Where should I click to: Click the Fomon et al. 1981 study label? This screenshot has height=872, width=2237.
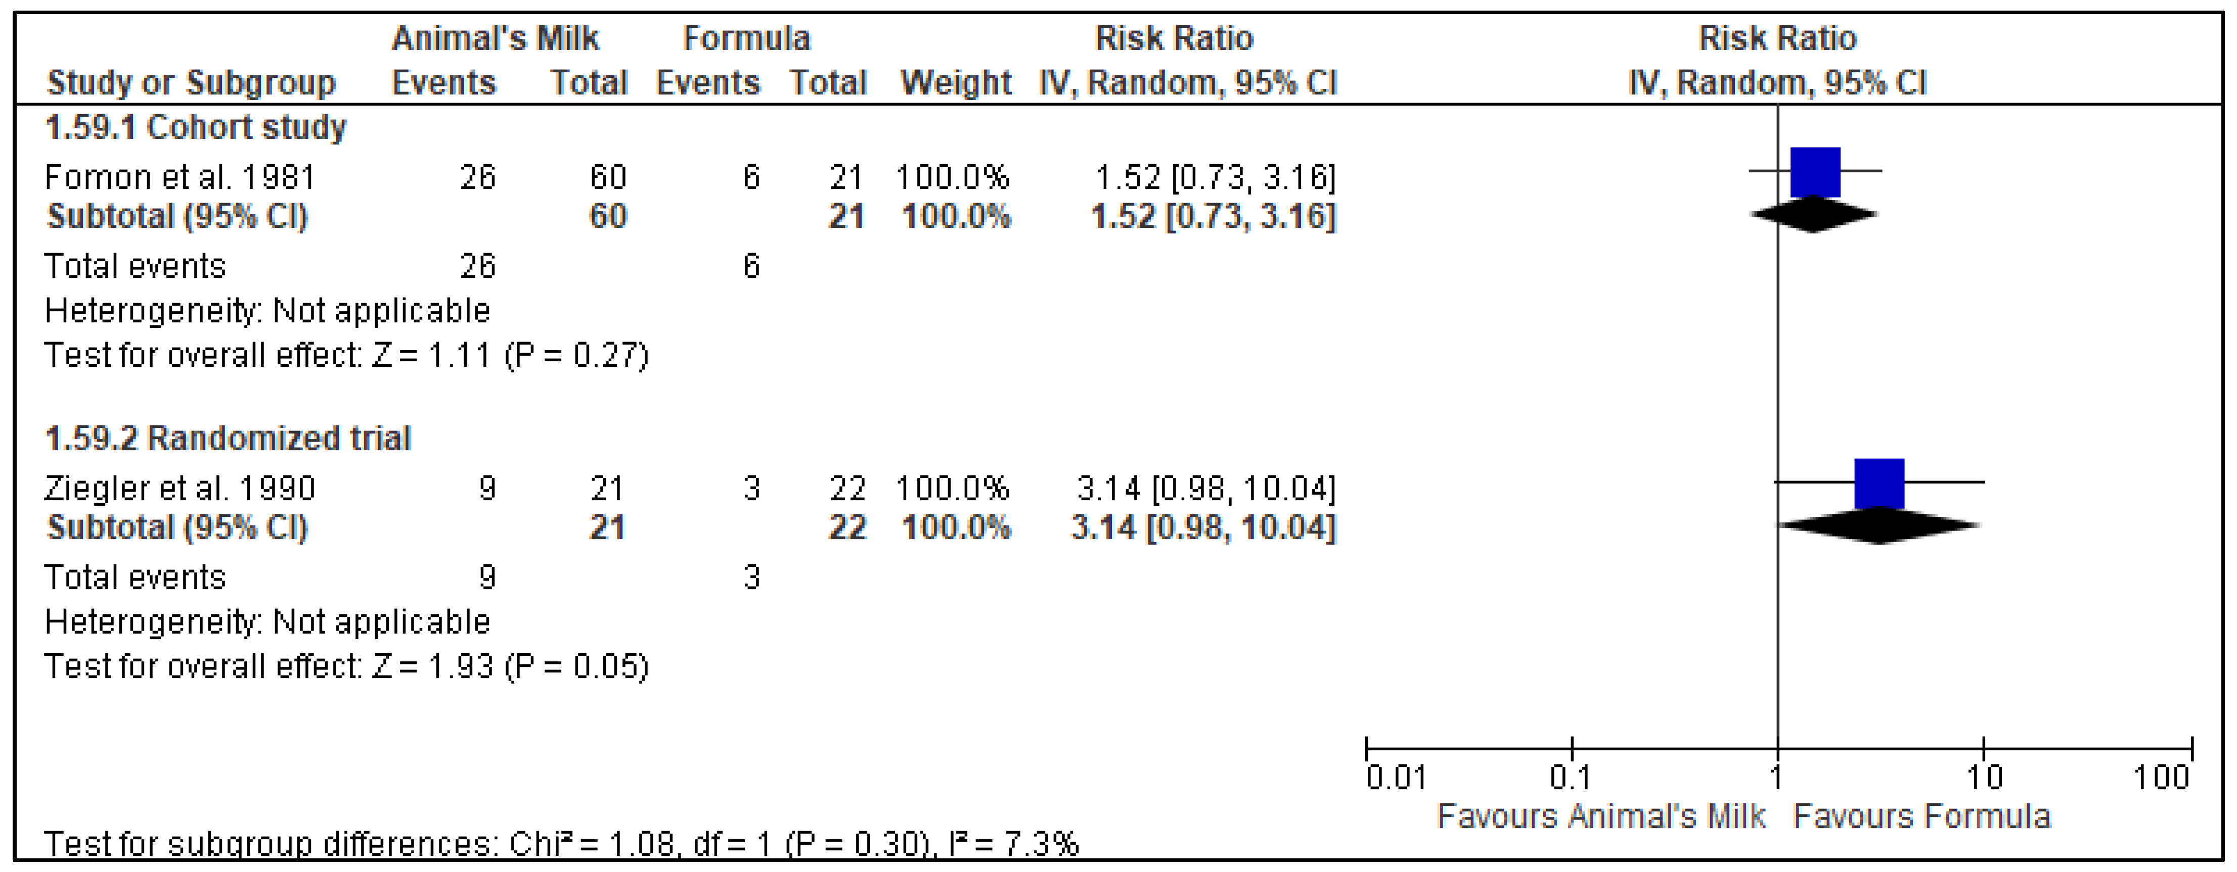point(180,177)
